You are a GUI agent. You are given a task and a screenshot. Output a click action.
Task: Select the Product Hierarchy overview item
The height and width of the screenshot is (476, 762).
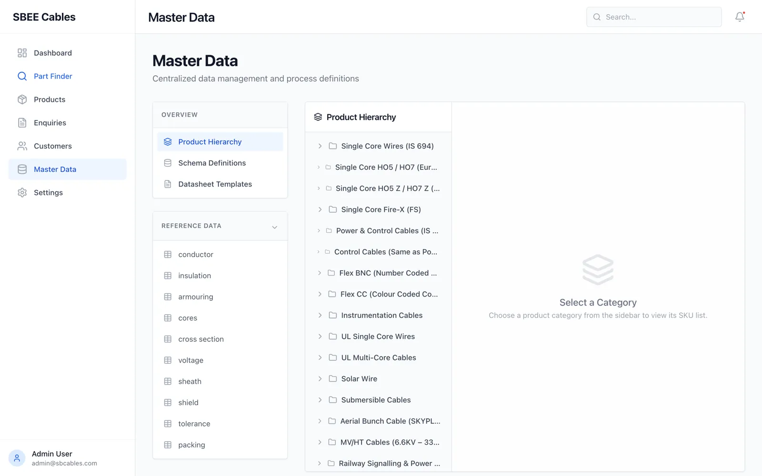tap(220, 142)
